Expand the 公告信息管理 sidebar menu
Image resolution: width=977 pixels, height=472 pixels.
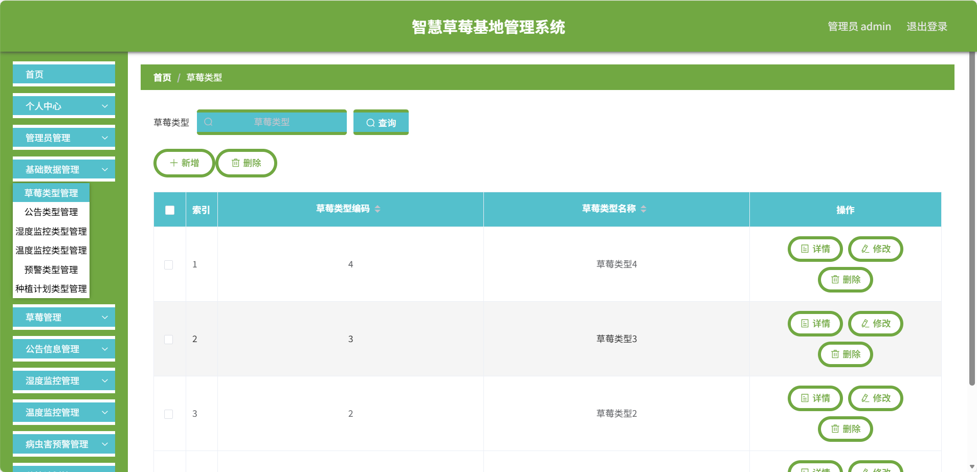coord(64,349)
